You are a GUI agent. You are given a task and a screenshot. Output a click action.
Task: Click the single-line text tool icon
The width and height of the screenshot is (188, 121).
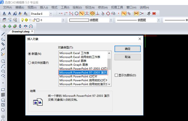[9, 13]
